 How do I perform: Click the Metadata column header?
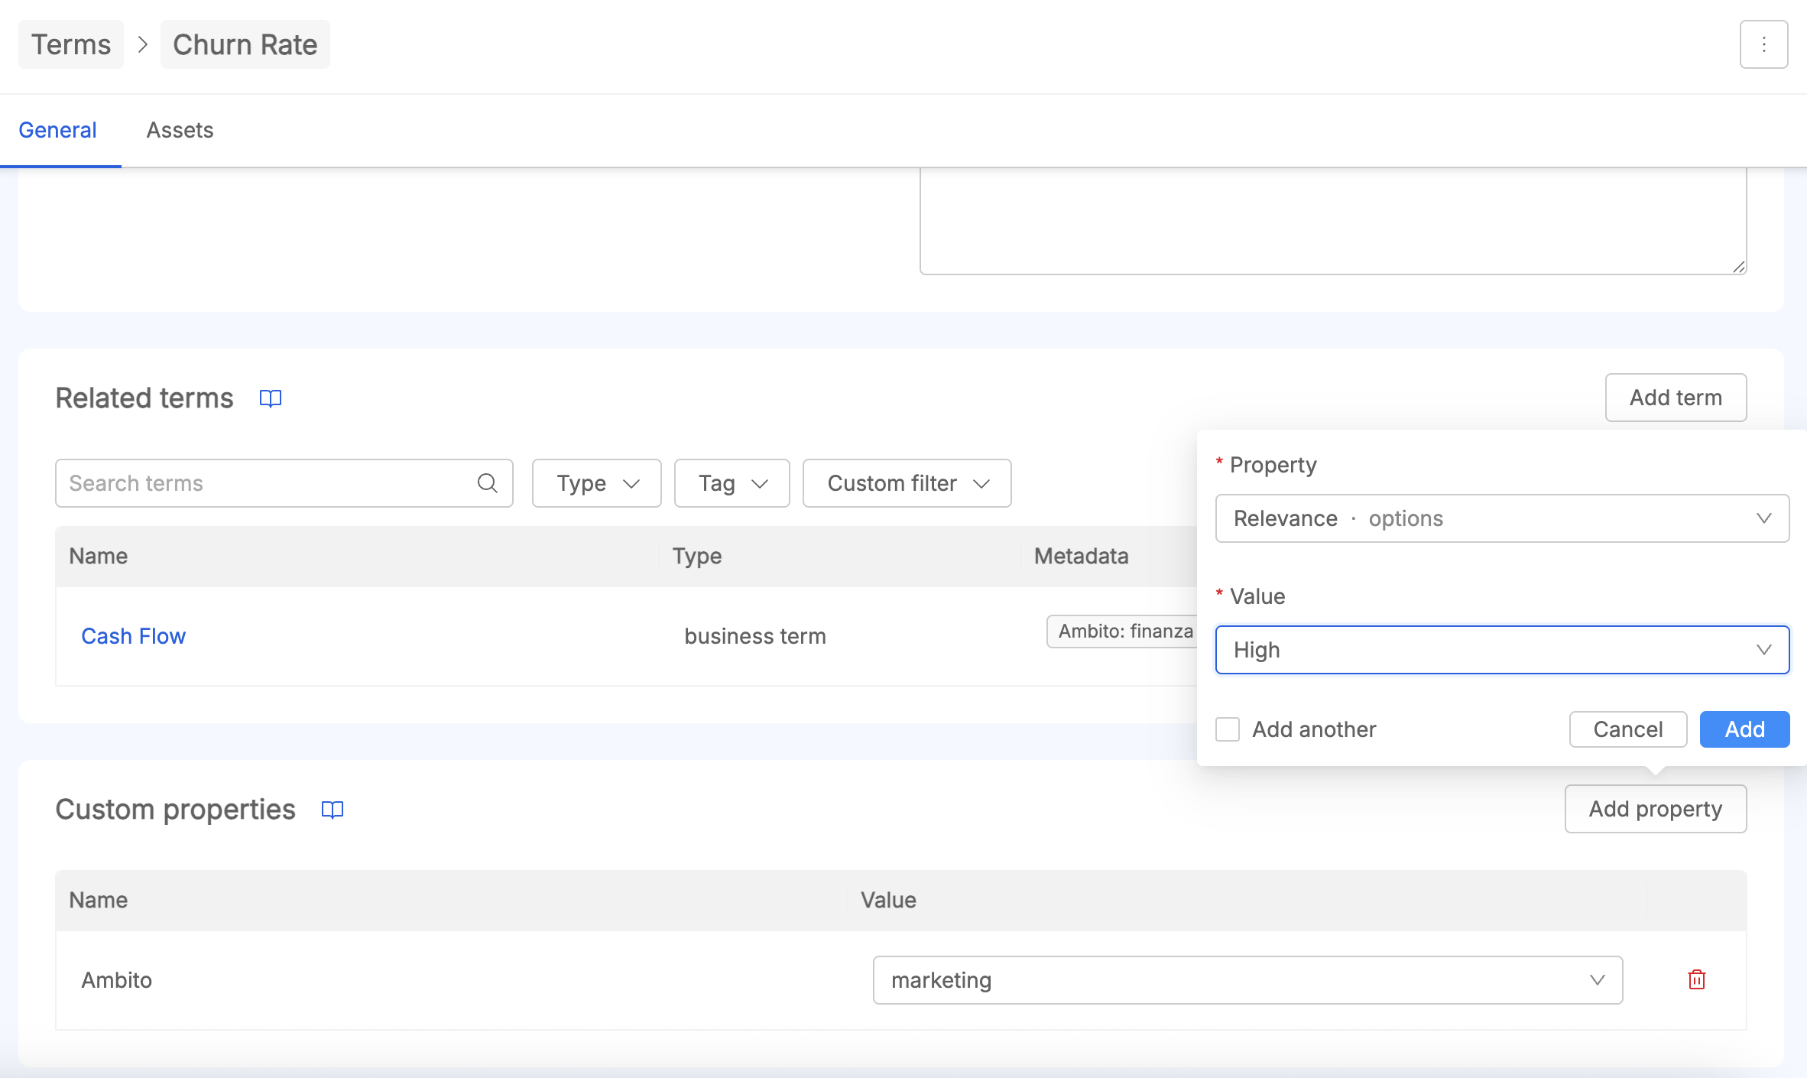[1082, 556]
